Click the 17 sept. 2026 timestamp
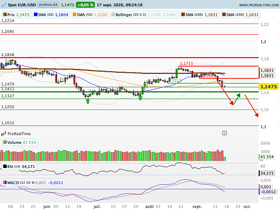Viewport: 280px width, 210px height. click(x=119, y=5)
